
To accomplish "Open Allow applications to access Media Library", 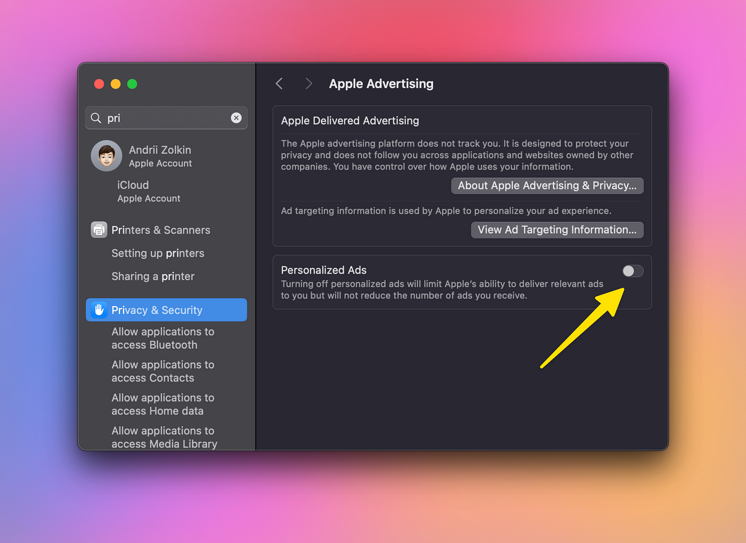I will point(164,437).
